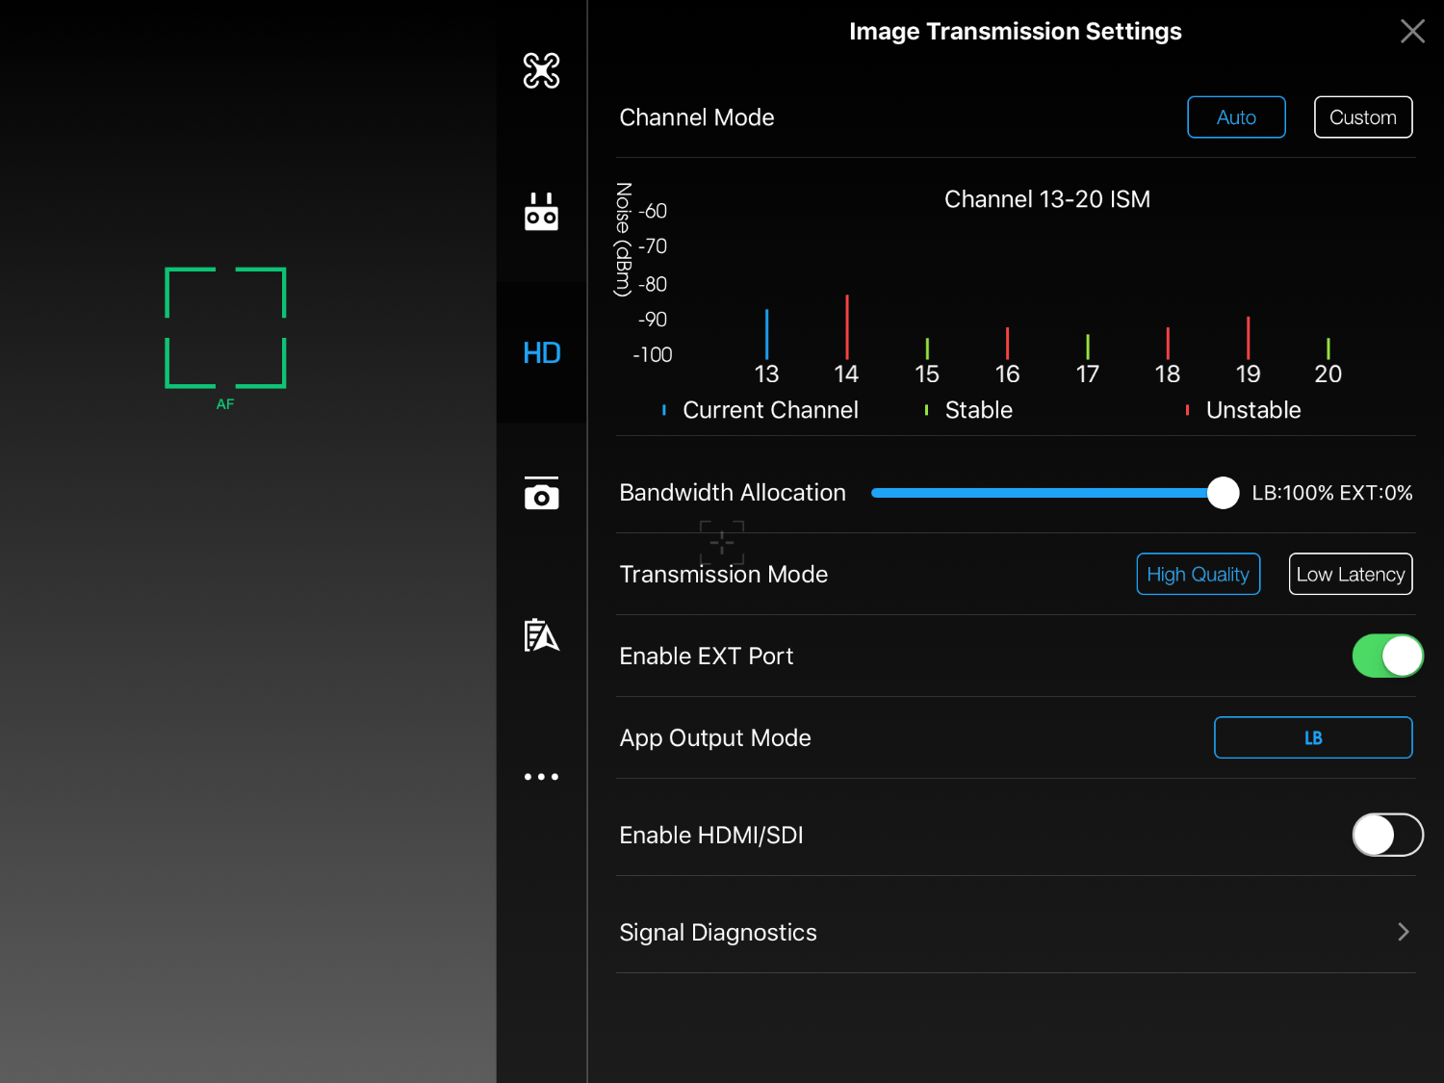Click Bandwidth Allocation slider handle
Viewport: 1444px width, 1083px height.
(1223, 493)
